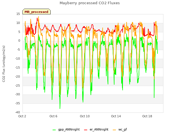Click the green gpp_ANNnight legend swatch
Viewport: 180px width, 135px height.
coord(54,130)
